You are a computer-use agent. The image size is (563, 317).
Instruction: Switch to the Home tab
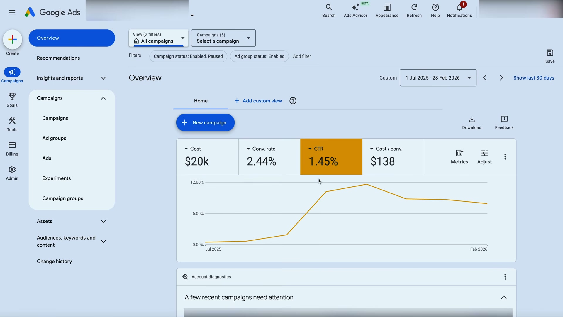(x=201, y=101)
